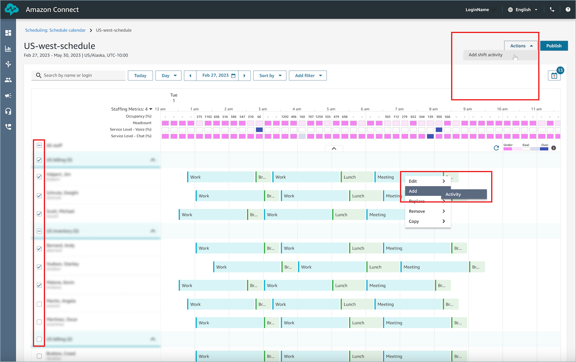Open the Add filter dropdown
The height and width of the screenshot is (362, 576).
pos(308,76)
